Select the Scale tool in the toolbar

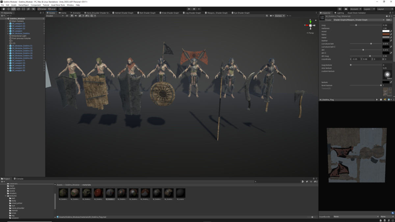pyautogui.click(x=18, y=9)
